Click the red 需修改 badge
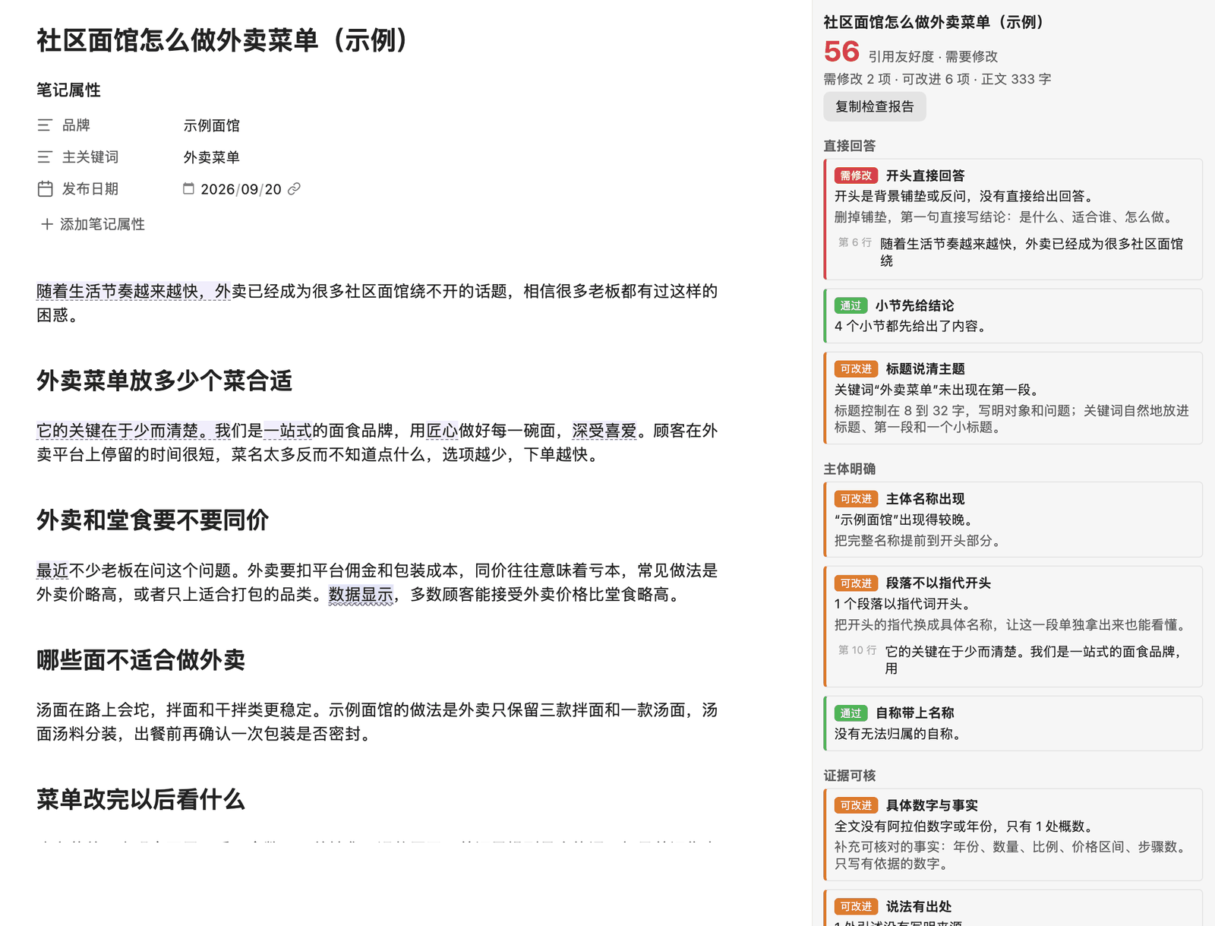Image resolution: width=1215 pixels, height=926 pixels. tap(856, 175)
